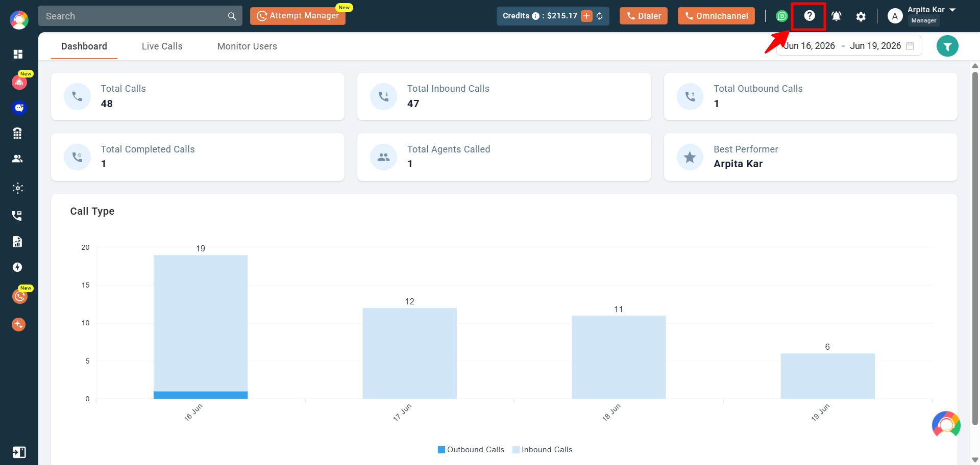Toggle Outbound Calls legend series
Image resolution: width=980 pixels, height=465 pixels.
pyautogui.click(x=471, y=450)
